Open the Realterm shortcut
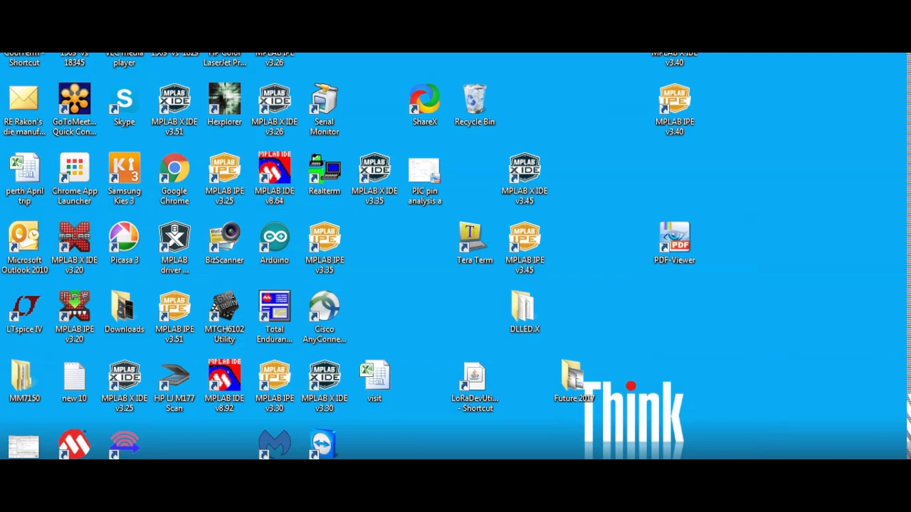Viewport: 911px width, 512px height. pyautogui.click(x=325, y=174)
